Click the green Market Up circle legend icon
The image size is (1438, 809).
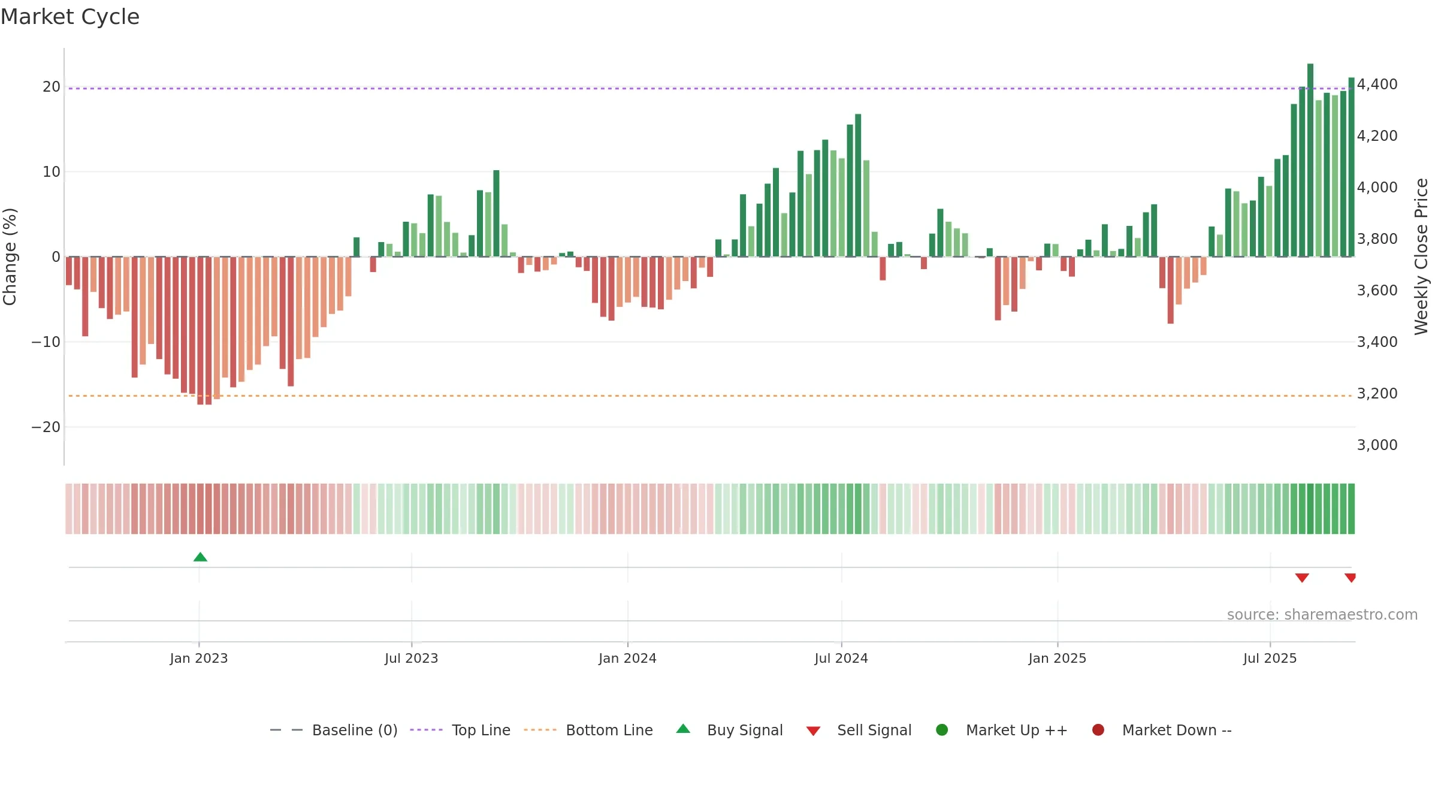[x=942, y=730]
